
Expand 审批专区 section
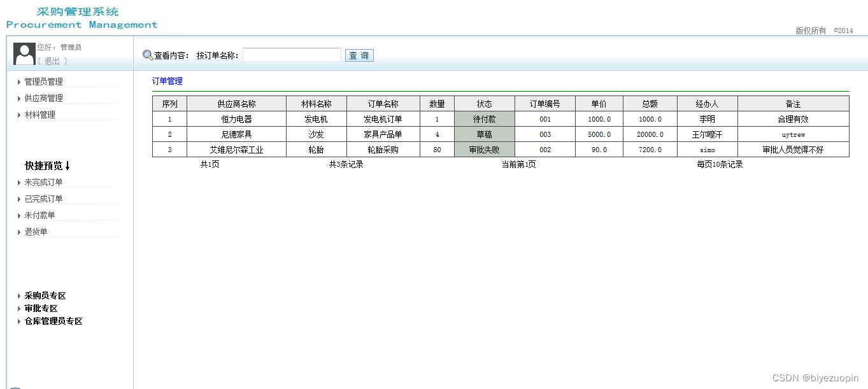click(41, 308)
